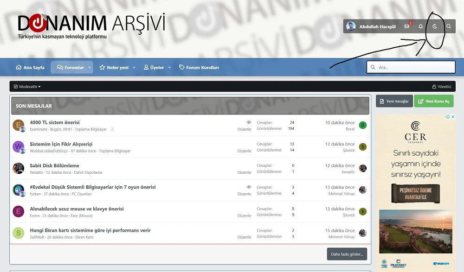
Task: Open the Ekran Kartı category link
Action: (84, 237)
